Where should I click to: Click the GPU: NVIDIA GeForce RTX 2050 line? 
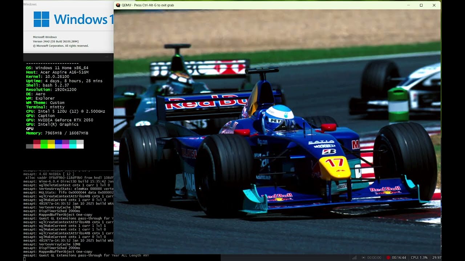(x=59, y=120)
